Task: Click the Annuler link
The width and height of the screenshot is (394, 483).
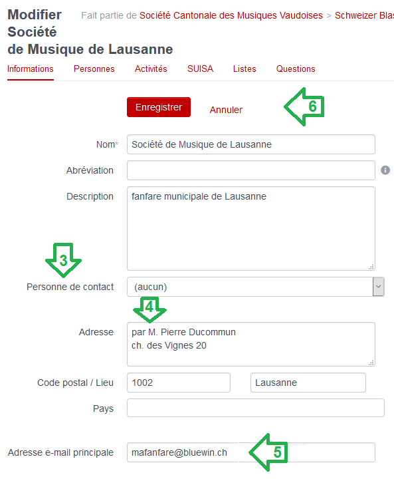Action: tap(226, 110)
